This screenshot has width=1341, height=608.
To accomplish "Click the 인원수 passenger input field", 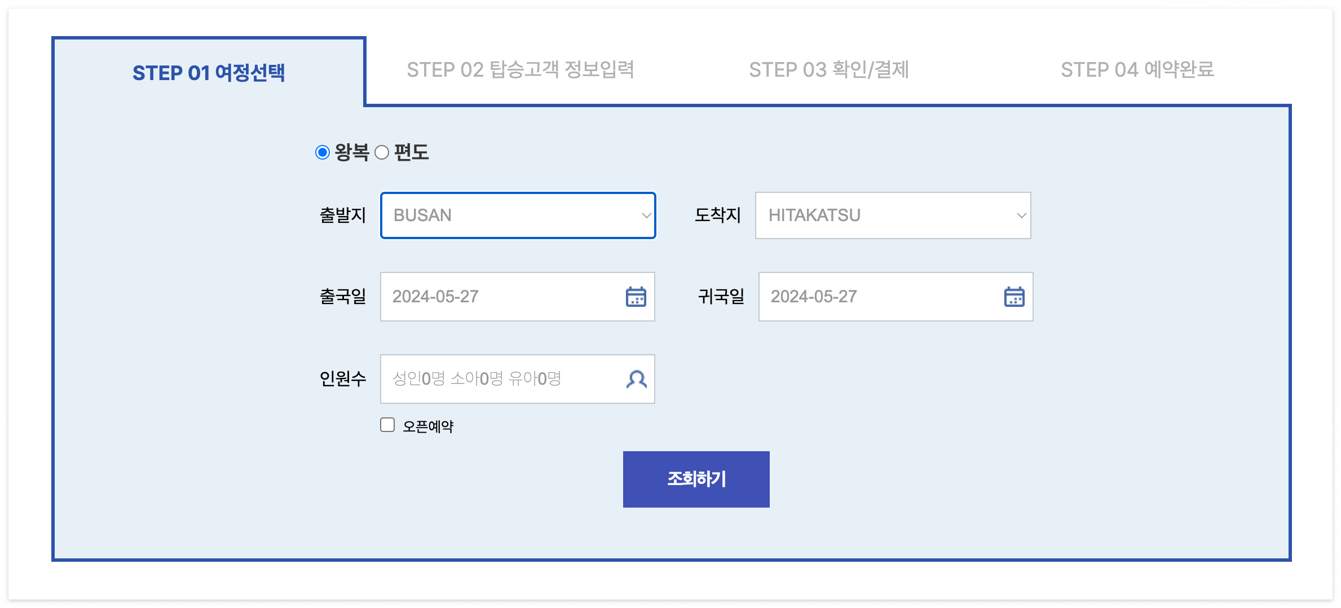I will pyautogui.click(x=496, y=379).
